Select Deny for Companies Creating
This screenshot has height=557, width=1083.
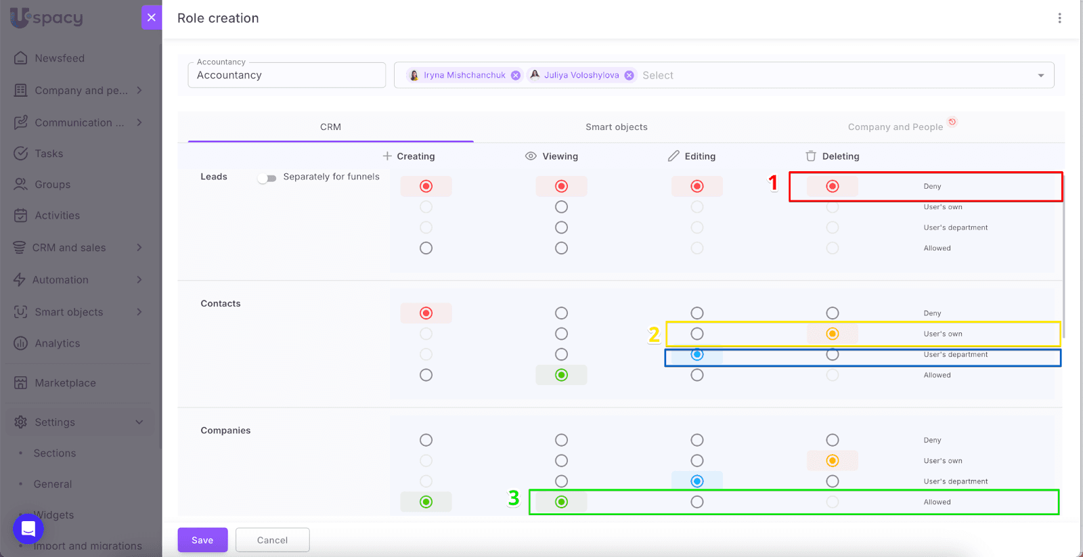coord(426,440)
